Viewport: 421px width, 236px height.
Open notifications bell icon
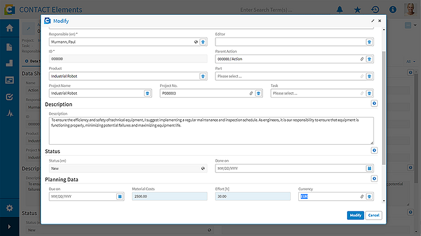pyautogui.click(x=340, y=10)
